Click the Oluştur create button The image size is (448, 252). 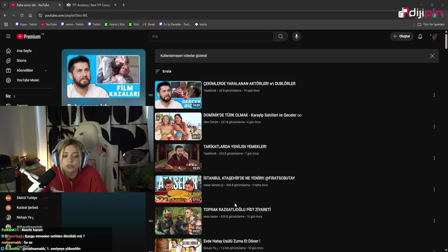[401, 36]
